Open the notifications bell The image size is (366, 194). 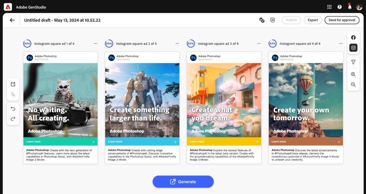[349, 7]
